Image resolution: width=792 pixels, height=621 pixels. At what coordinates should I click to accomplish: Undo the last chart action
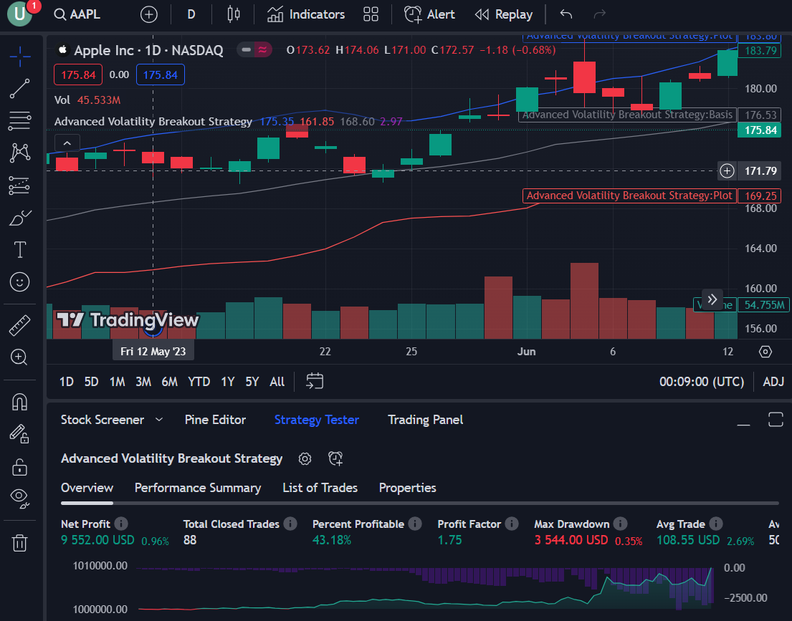coord(566,14)
